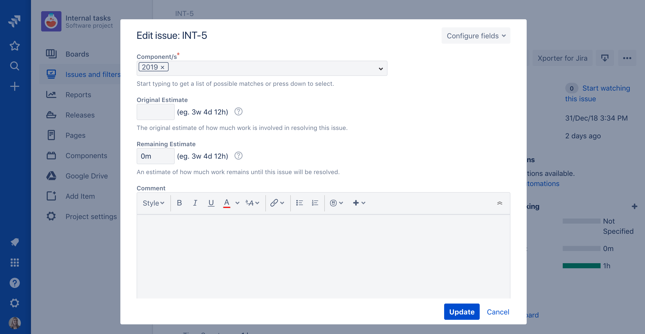Click the Cancel link
645x334 pixels.
(x=498, y=312)
